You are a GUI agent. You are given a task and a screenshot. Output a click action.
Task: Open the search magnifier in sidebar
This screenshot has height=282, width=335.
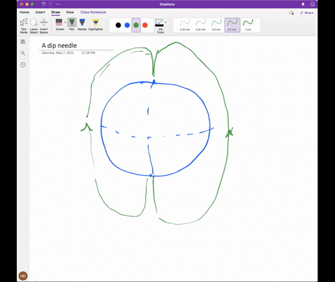(23, 53)
